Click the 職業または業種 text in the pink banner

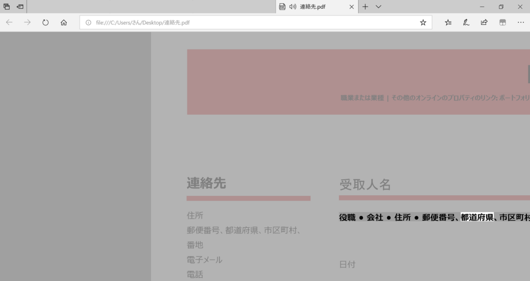pos(362,98)
